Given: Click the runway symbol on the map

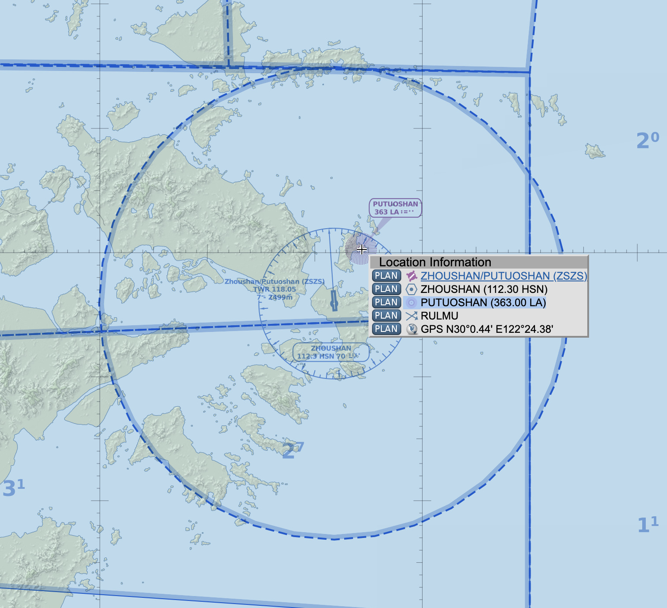Looking at the screenshot, I should pos(333,300).
